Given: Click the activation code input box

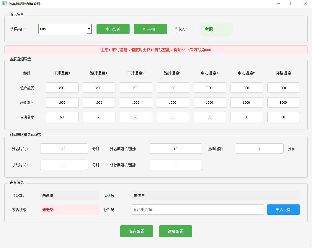Looking at the screenshot, I should 197,209.
